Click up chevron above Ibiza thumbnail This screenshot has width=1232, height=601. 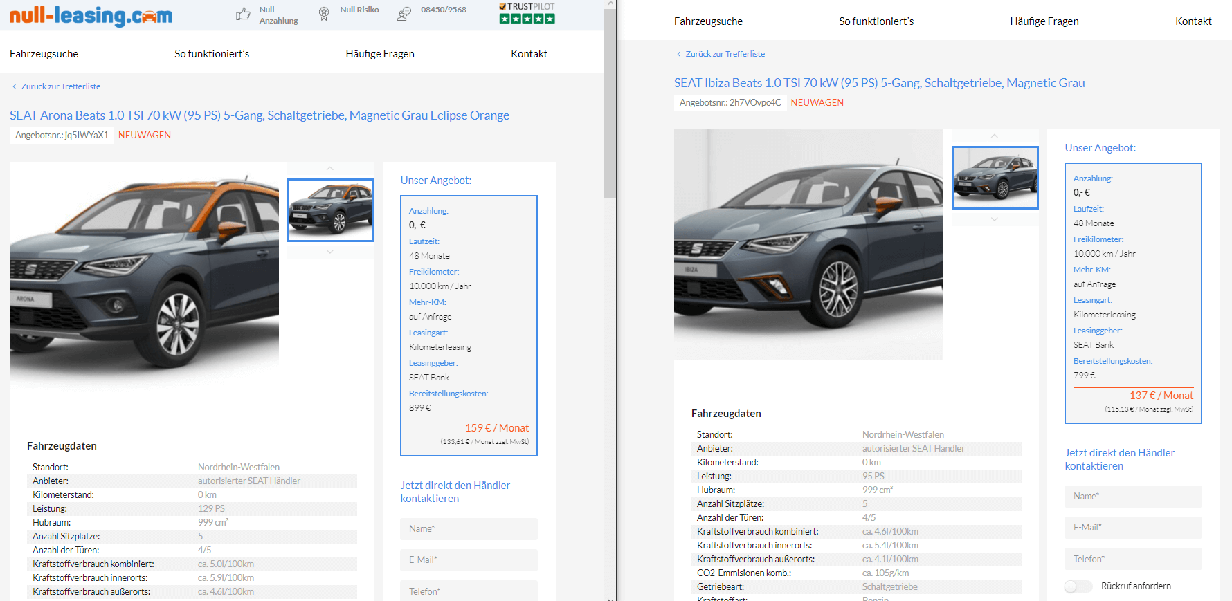pyautogui.click(x=995, y=136)
